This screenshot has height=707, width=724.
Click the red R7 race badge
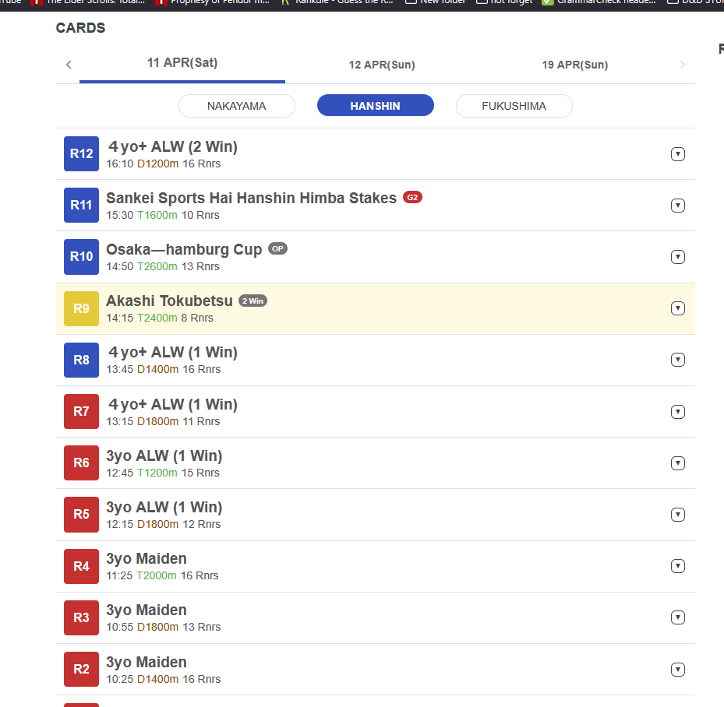click(81, 411)
